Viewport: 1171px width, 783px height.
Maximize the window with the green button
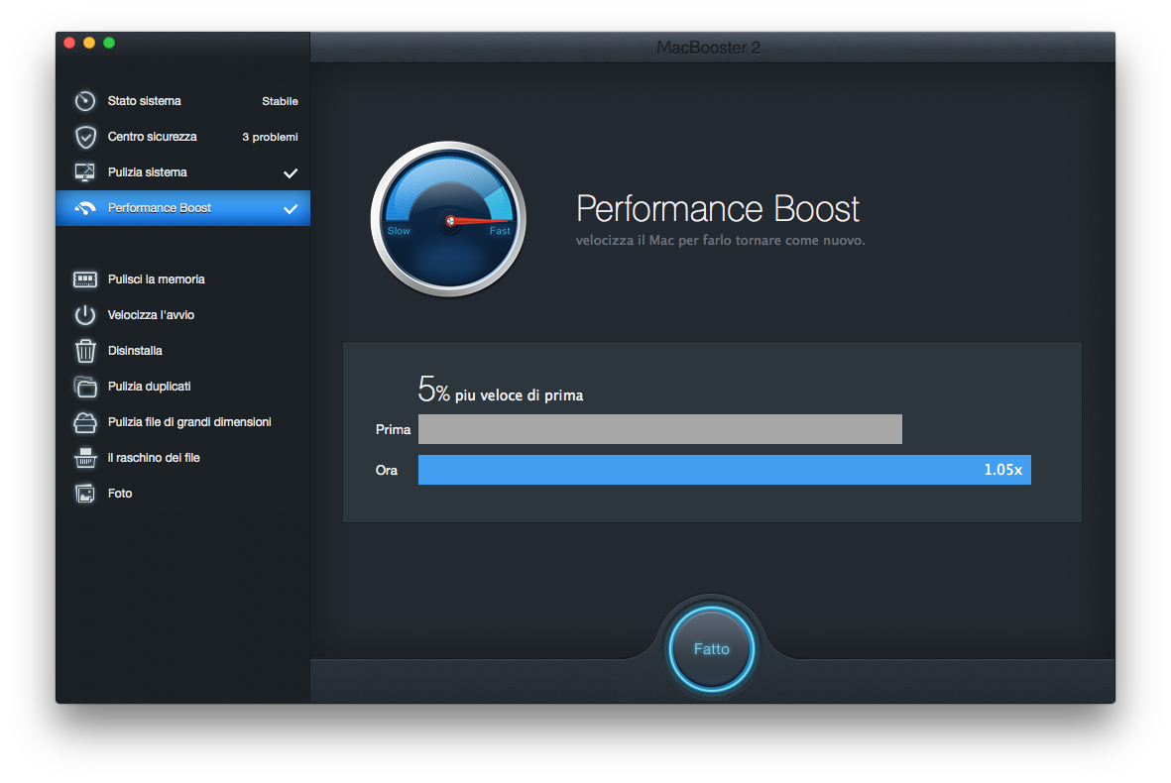109,43
